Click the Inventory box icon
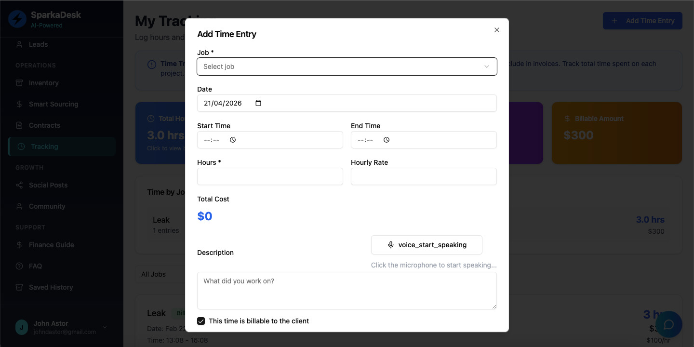The height and width of the screenshot is (347, 694). click(19, 83)
